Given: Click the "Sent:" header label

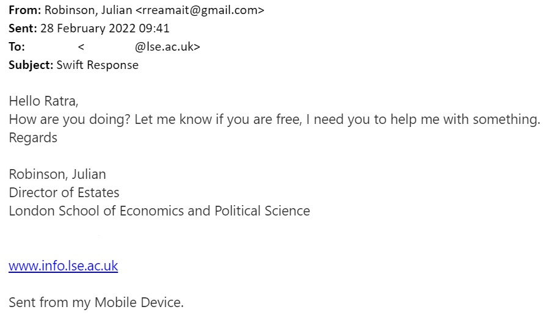Looking at the screenshot, I should (22, 28).
